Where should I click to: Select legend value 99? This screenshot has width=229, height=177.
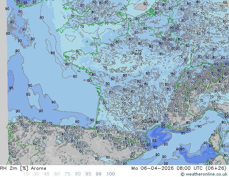(x=99, y=174)
